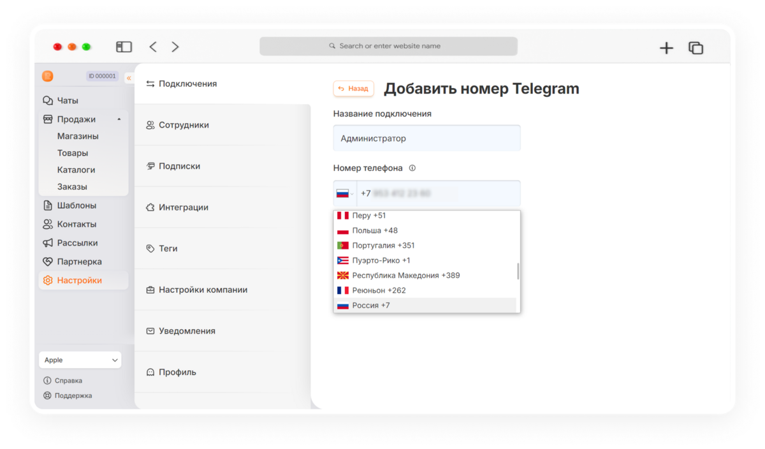Open the Apple company dropdown

[x=80, y=360]
